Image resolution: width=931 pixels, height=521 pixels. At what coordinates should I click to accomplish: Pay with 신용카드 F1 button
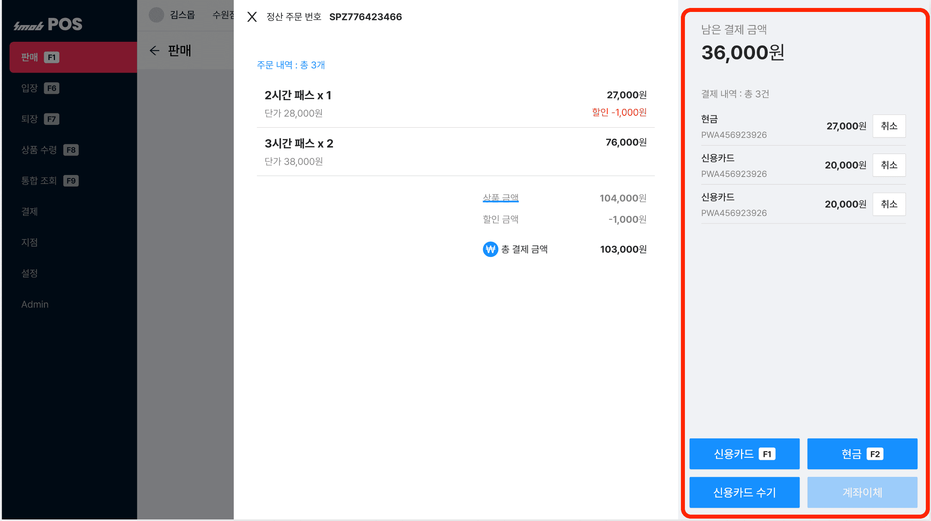click(744, 454)
